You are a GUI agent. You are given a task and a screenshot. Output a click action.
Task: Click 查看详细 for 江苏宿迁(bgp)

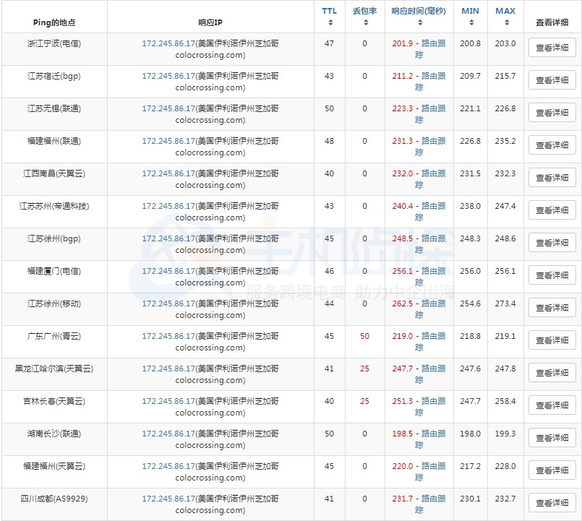tap(552, 80)
